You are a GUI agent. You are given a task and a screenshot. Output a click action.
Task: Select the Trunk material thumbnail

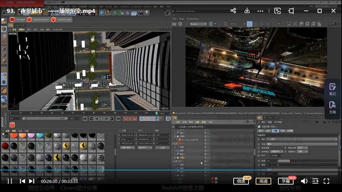[x=57, y=137]
